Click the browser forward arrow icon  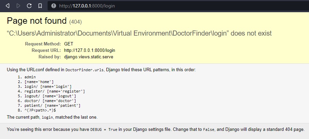pyautogui.click(x=18, y=6)
